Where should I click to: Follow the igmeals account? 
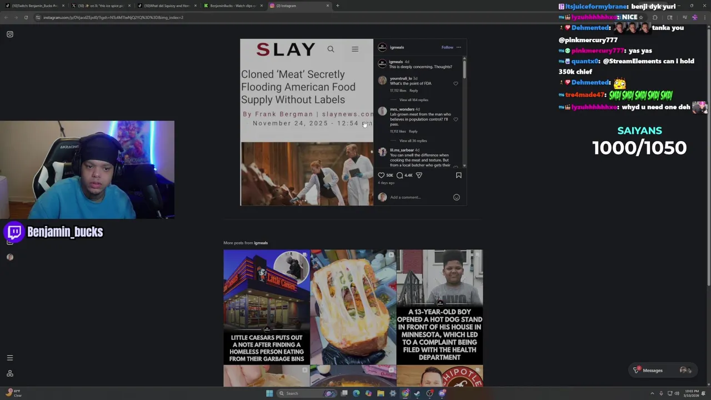pos(447,47)
